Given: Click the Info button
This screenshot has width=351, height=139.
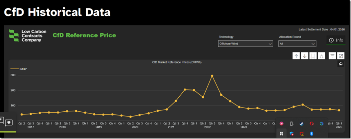Looking at the screenshot, I should click(336, 40).
